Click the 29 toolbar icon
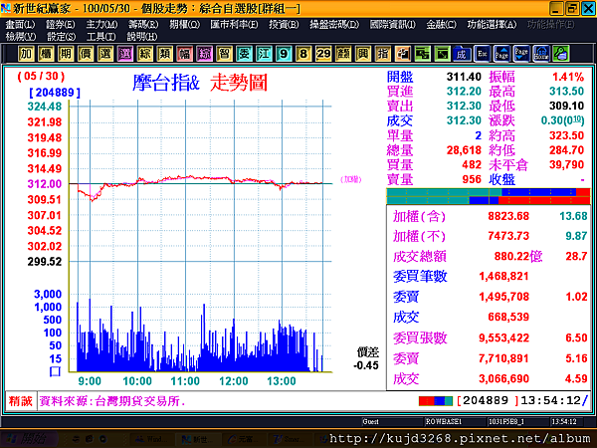 click(x=323, y=54)
